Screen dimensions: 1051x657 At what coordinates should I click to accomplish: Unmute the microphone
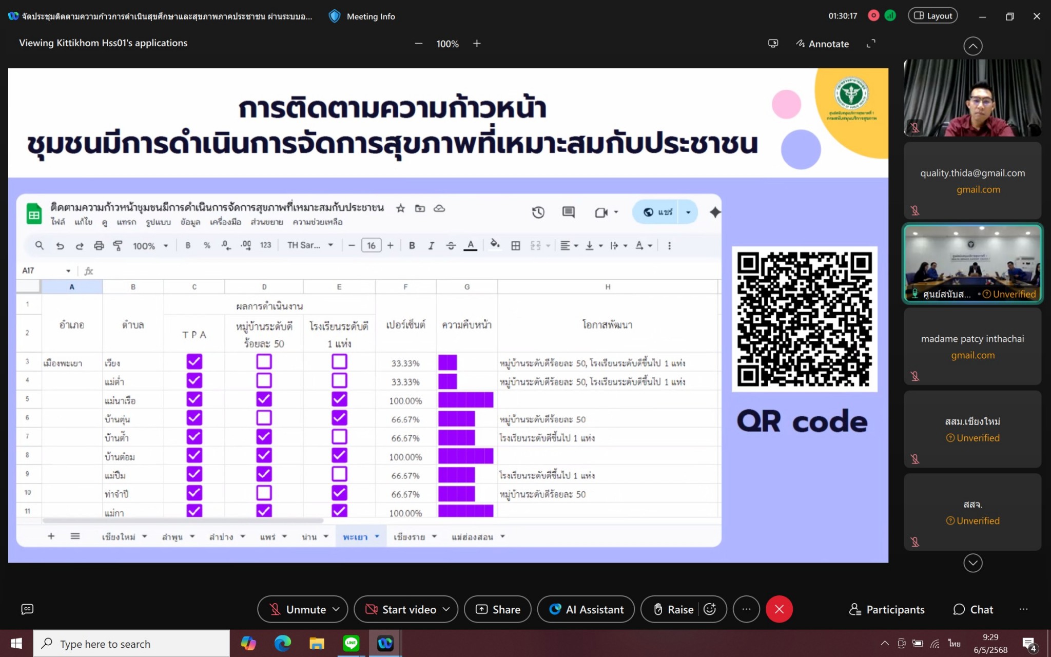(x=298, y=609)
